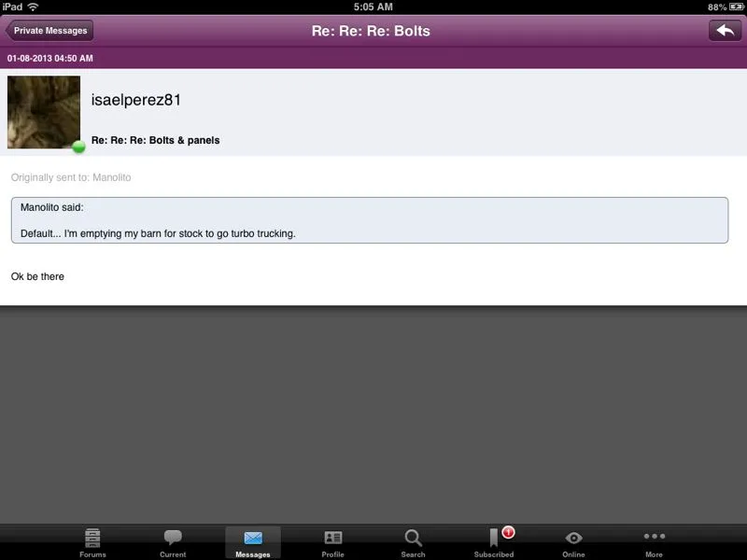This screenshot has height=560, width=747.
Task: Tap the quoted Manolito message box
Action: pyautogui.click(x=369, y=220)
